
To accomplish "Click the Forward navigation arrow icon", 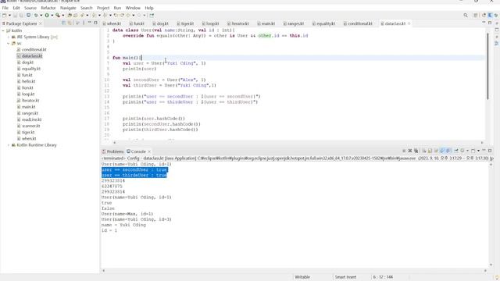I will click(139, 16).
